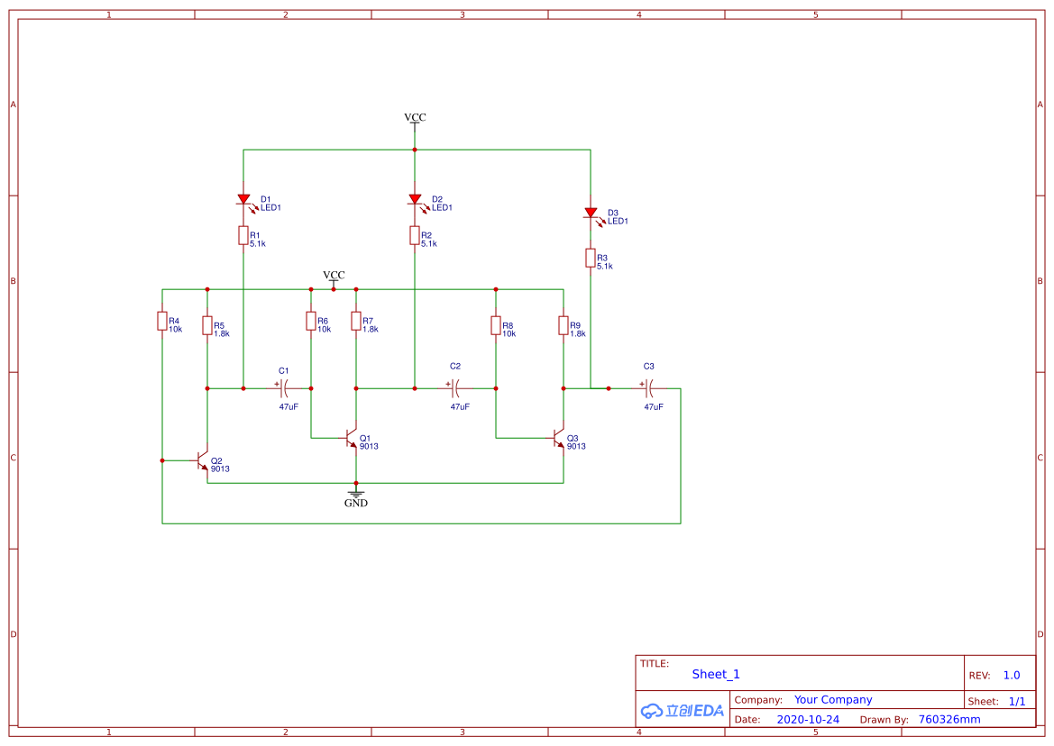
Task: Click the 10k value of R6
Action: [x=324, y=330]
